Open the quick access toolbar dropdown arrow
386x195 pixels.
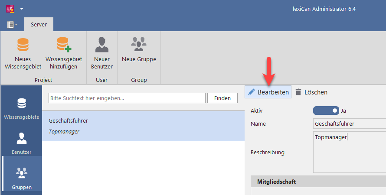pyautogui.click(x=22, y=9)
